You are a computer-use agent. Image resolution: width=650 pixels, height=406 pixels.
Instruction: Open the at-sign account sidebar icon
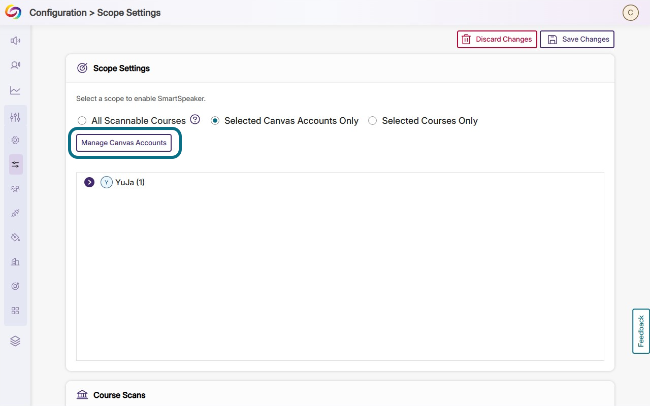click(15, 286)
